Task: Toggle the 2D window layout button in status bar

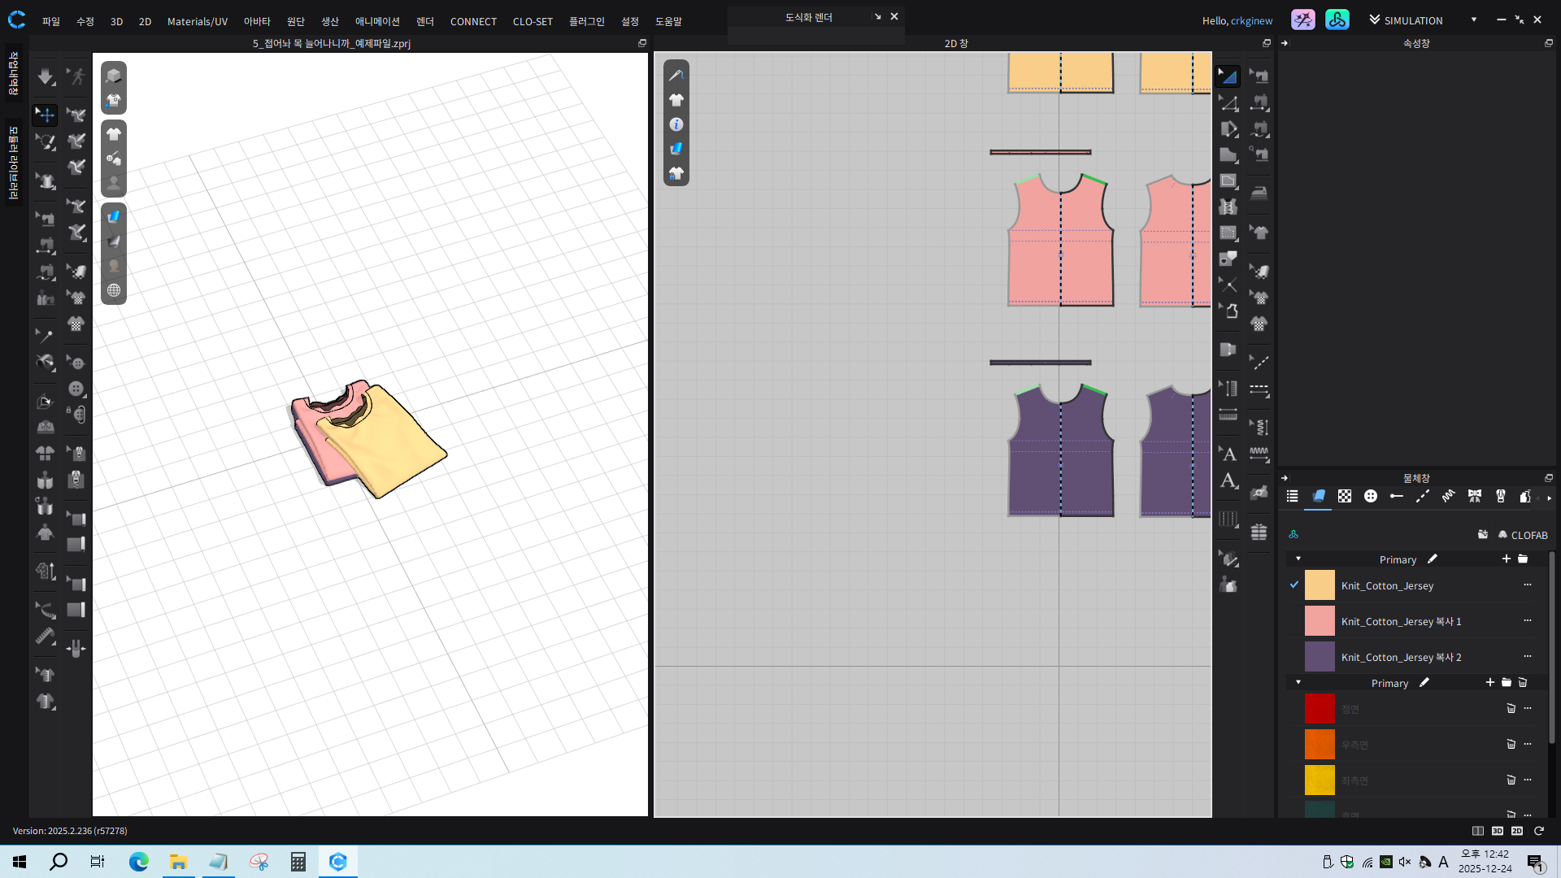Action: pyautogui.click(x=1517, y=831)
